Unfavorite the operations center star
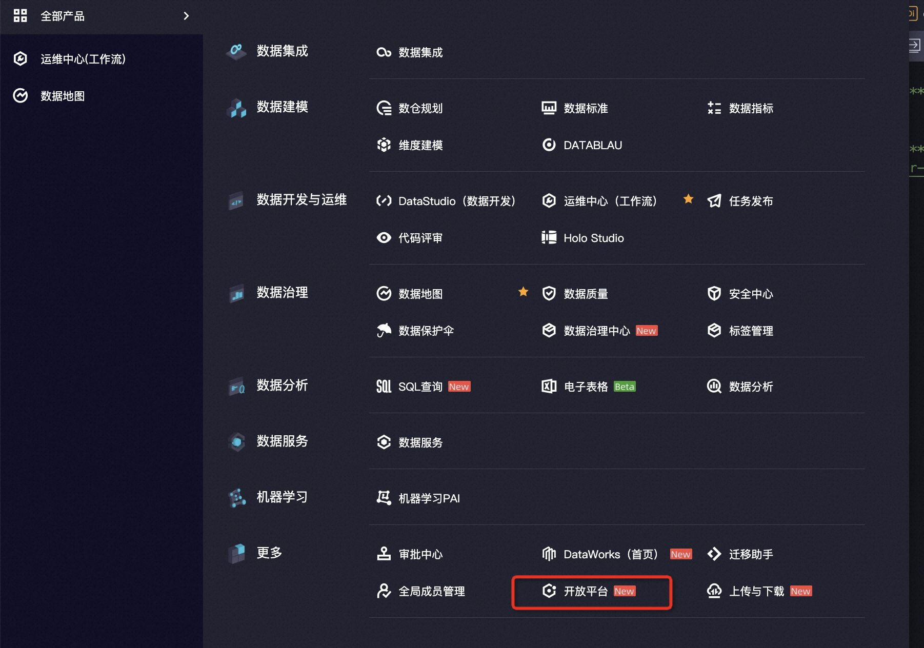 coord(688,199)
